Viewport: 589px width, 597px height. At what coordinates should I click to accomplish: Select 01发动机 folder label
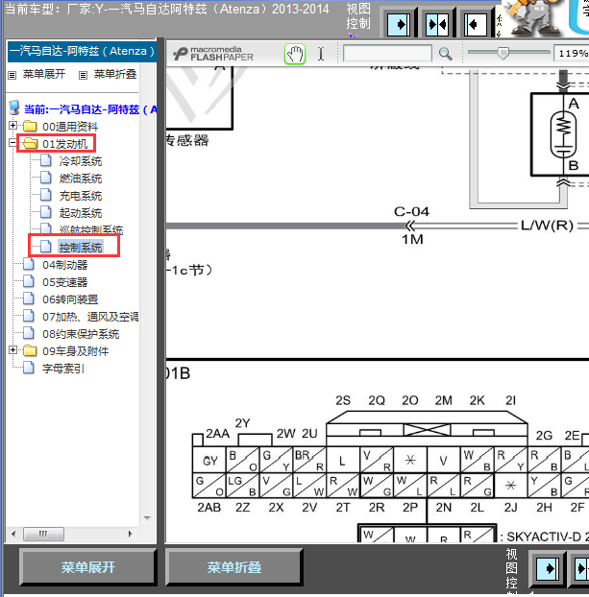[x=64, y=144]
